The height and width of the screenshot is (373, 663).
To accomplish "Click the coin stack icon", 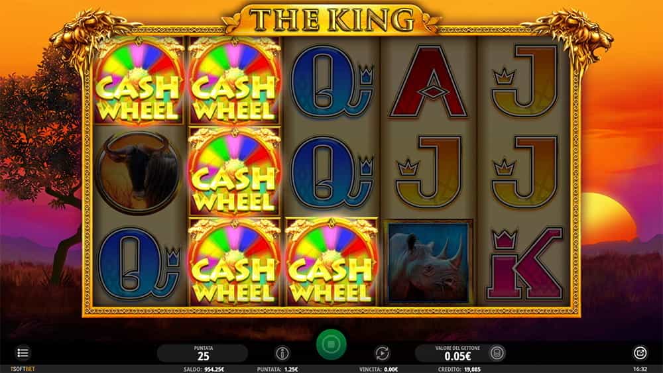I will click(497, 352).
